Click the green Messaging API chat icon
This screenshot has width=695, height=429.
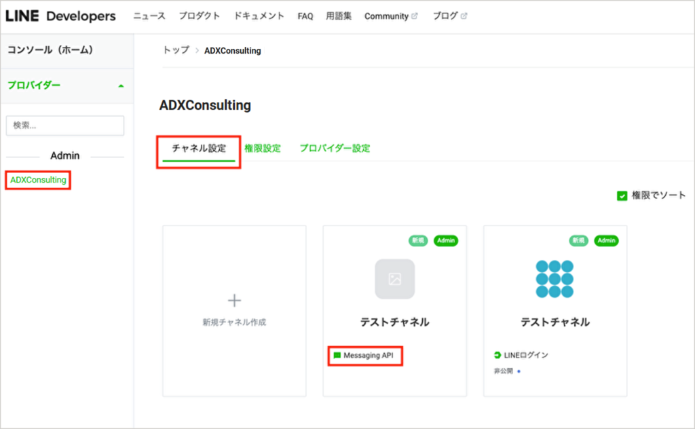click(x=337, y=356)
